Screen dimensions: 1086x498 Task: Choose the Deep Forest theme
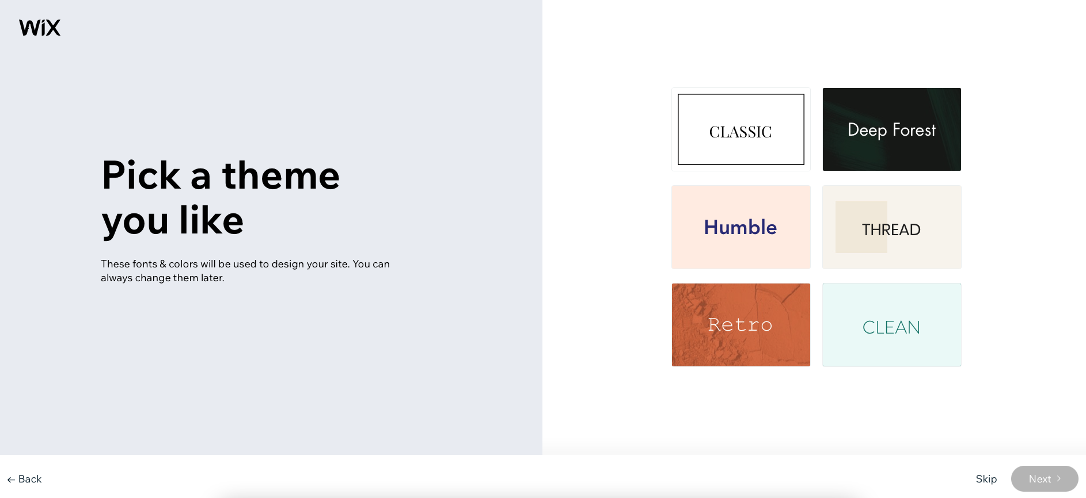[892, 129]
